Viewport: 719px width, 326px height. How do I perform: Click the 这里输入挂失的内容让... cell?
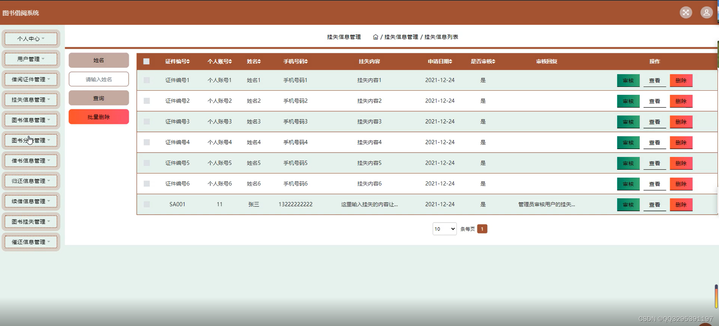(369, 204)
